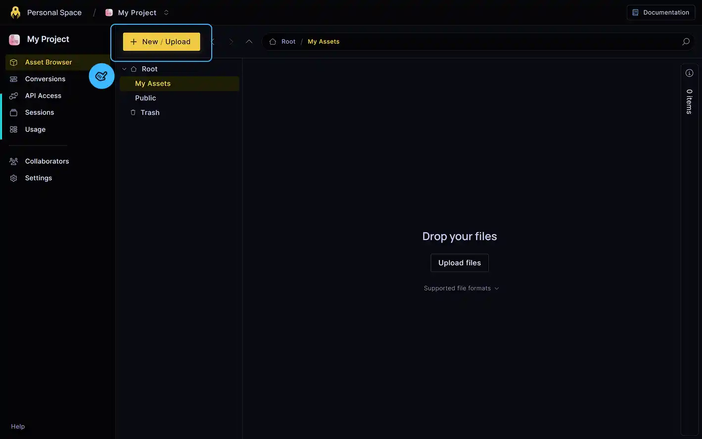Click the New / Upload button
The height and width of the screenshot is (439, 702).
pos(161,42)
